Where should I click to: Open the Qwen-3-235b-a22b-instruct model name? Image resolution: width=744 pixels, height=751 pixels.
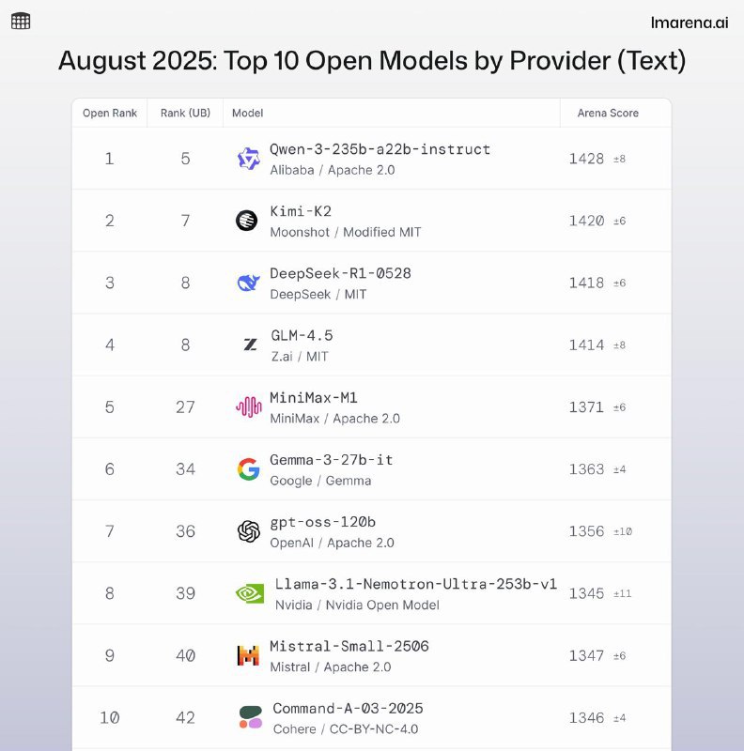tap(380, 149)
